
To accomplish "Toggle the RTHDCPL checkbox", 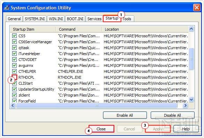I will click(x=14, y=77).
